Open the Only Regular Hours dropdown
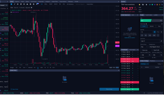This screenshot has width=164, height=95. (156, 47)
